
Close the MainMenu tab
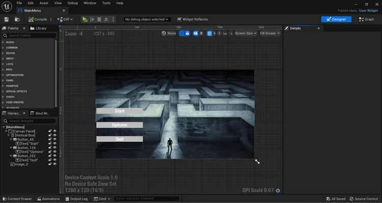click(64, 11)
